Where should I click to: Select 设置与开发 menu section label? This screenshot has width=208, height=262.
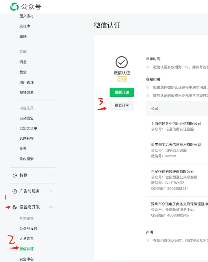[30, 207]
